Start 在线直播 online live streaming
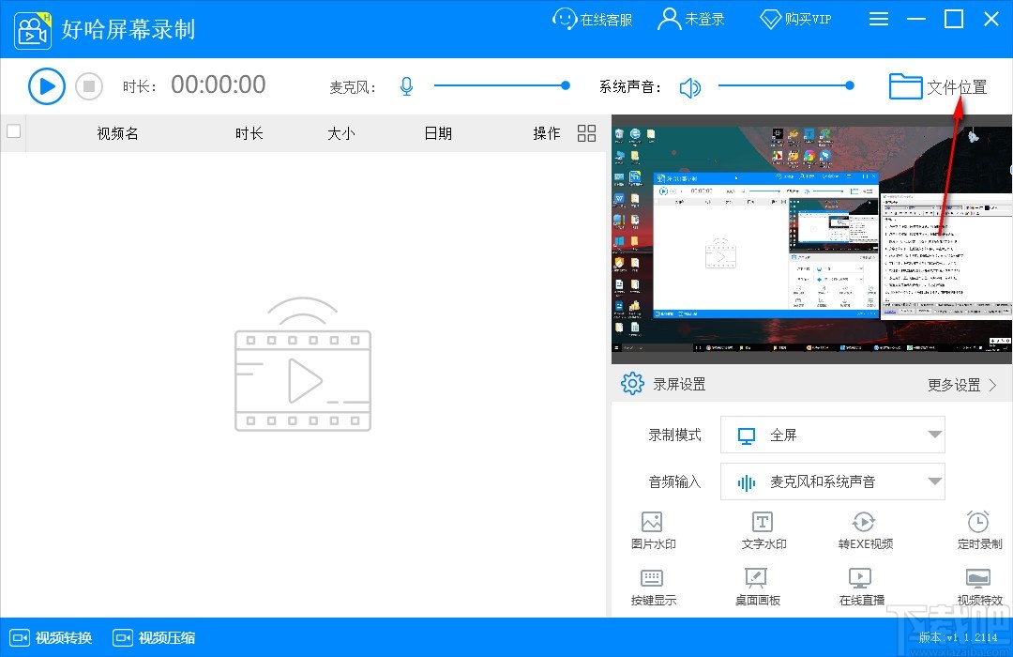 pos(860,587)
